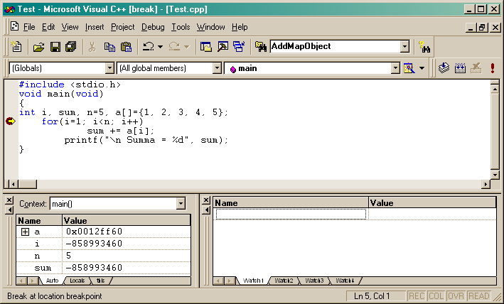Open the Redo history dropdown arrow
The height and width of the screenshot is (304, 504).
point(186,47)
